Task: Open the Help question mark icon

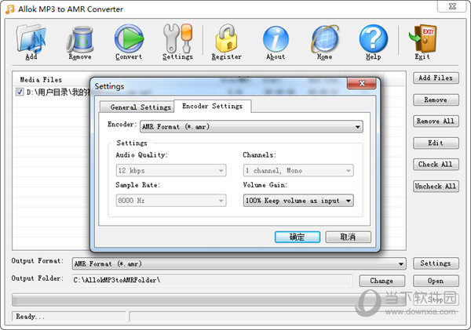Action: (374, 38)
